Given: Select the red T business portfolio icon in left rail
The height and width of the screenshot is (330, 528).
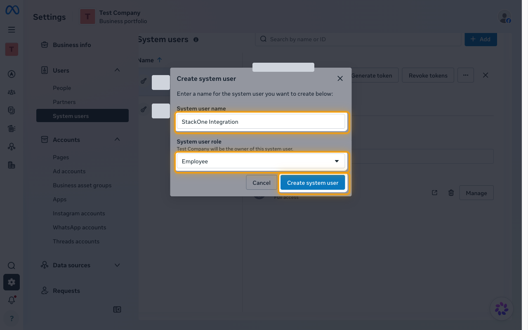Looking at the screenshot, I should click(12, 49).
